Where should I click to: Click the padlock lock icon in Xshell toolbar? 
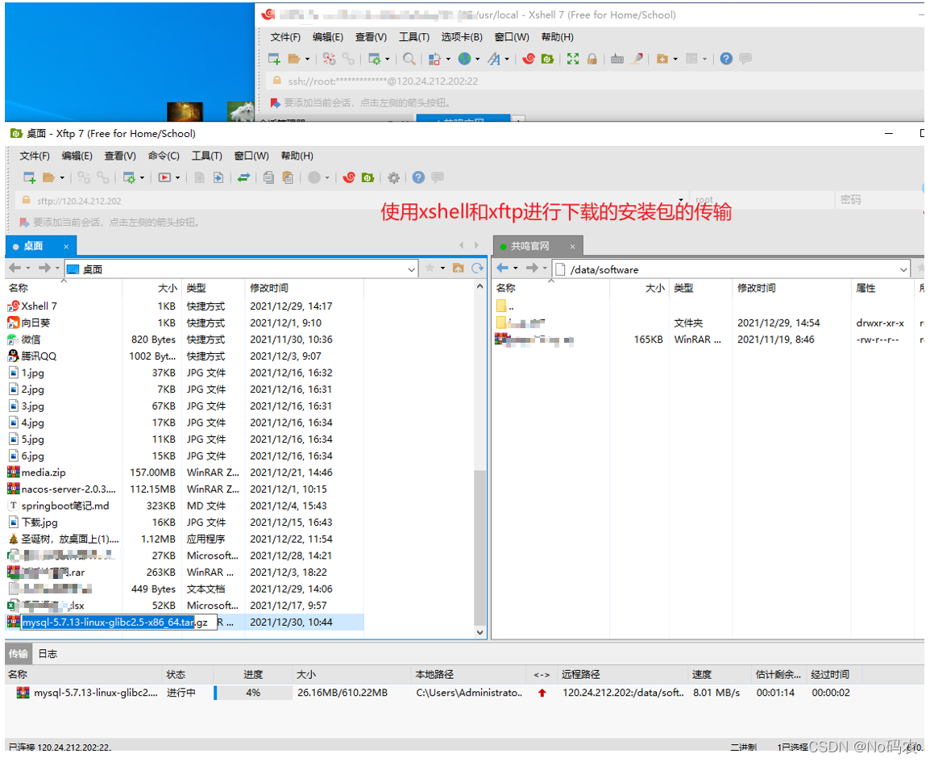pos(592,59)
